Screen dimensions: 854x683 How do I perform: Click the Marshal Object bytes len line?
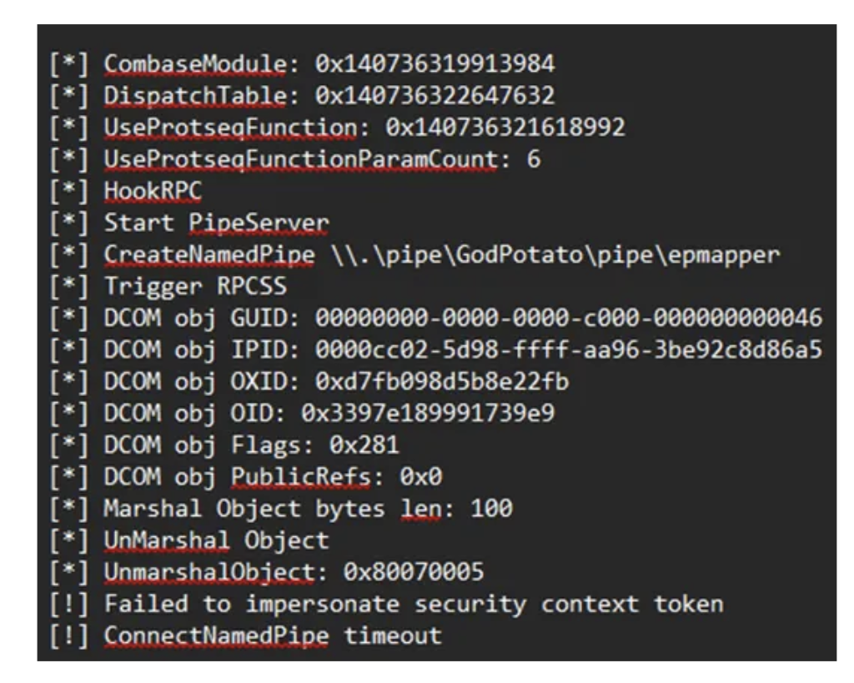click(x=307, y=509)
